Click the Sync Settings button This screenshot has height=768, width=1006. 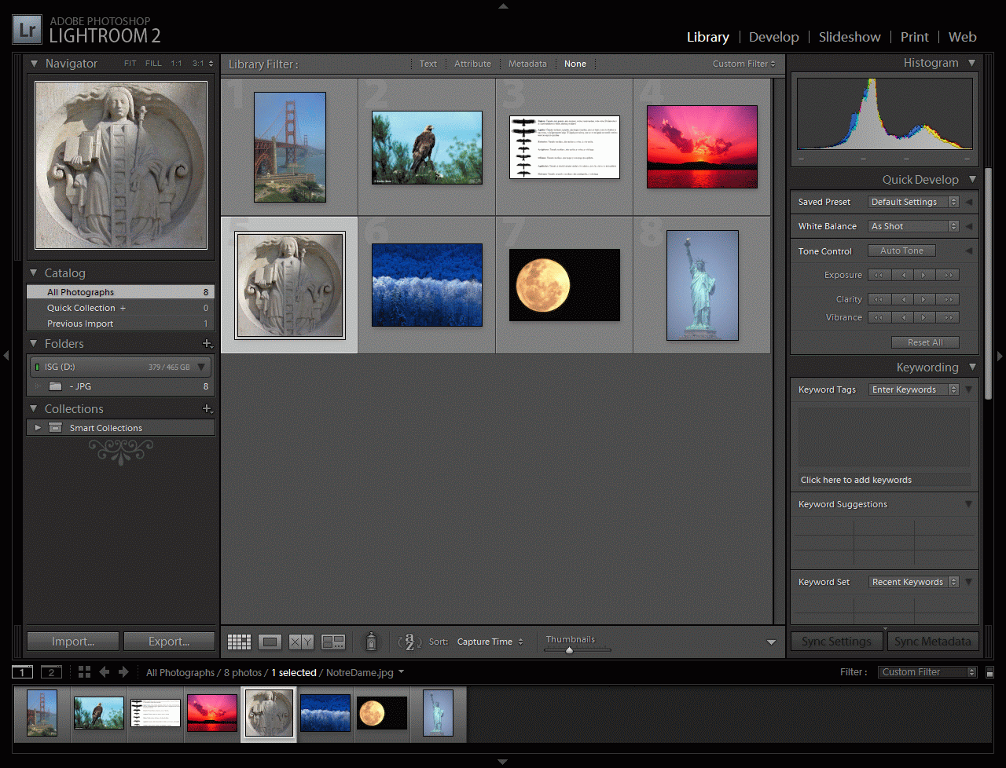836,642
